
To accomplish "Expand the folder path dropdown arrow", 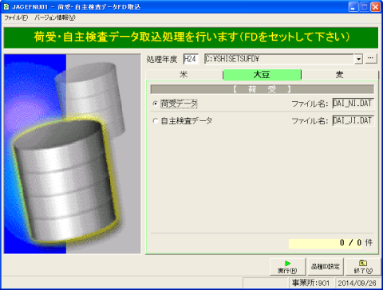I will (358, 59).
